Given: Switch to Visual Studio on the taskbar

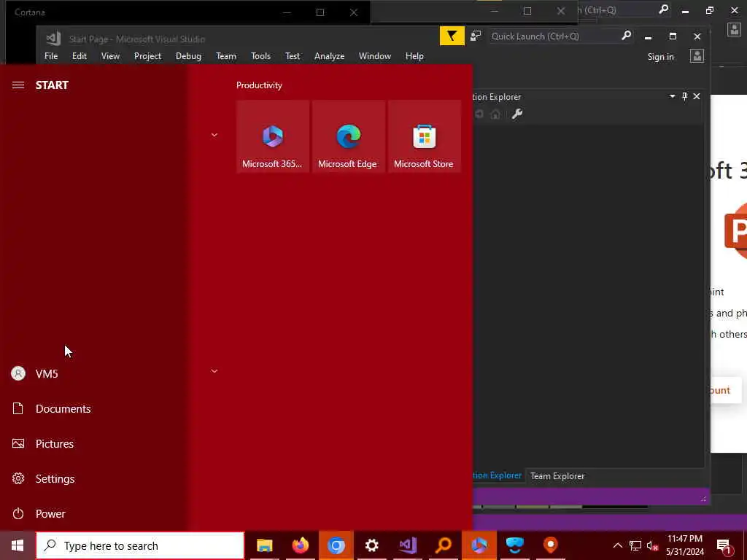Looking at the screenshot, I should (x=408, y=545).
